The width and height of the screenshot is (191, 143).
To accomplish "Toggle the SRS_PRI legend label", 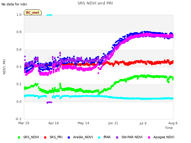I will click(56, 137).
